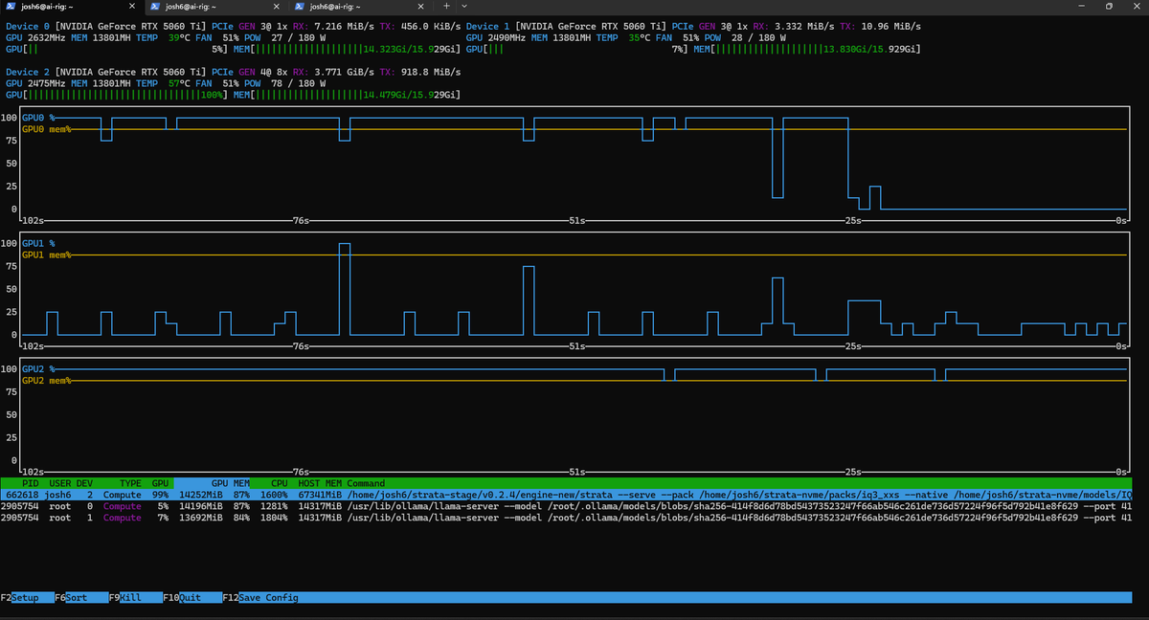The width and height of the screenshot is (1149, 620).
Task: Click the 57°C temperature reading
Action: (x=179, y=83)
